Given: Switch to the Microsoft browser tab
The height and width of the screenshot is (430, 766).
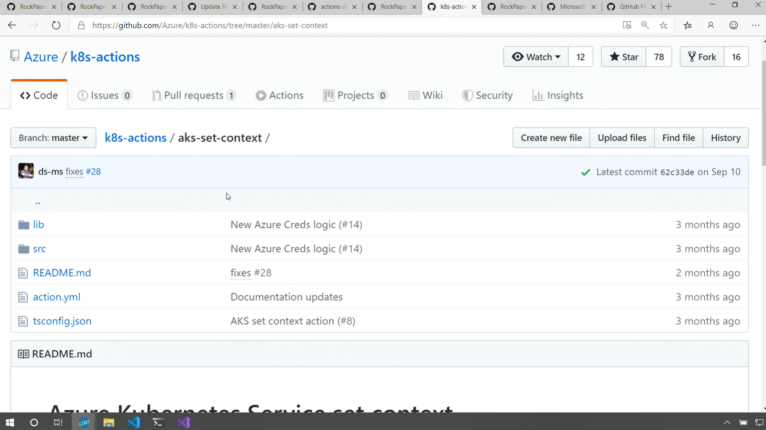Looking at the screenshot, I should (572, 7).
